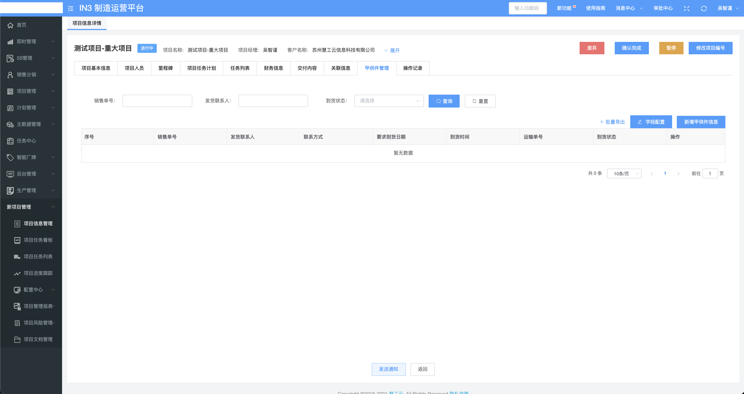Image resolution: width=744 pixels, height=394 pixels.
Task: Open the 到货状态 dropdown selector
Action: [x=389, y=101]
